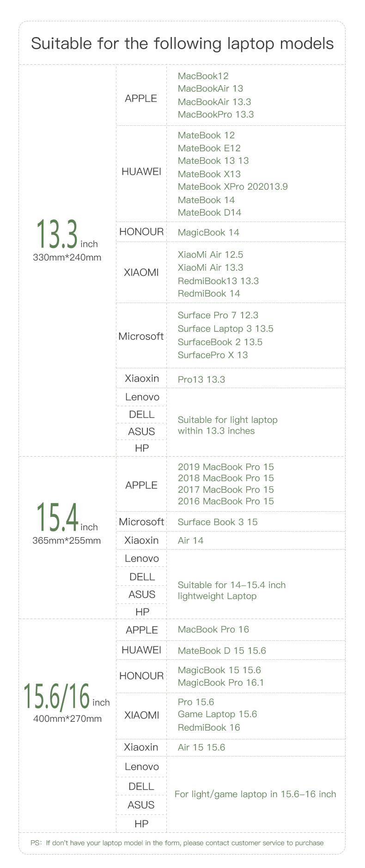Image resolution: width=365 pixels, height=868 pixels.
Task: Select RedmiBook13 13.3 model text
Action: (218, 281)
